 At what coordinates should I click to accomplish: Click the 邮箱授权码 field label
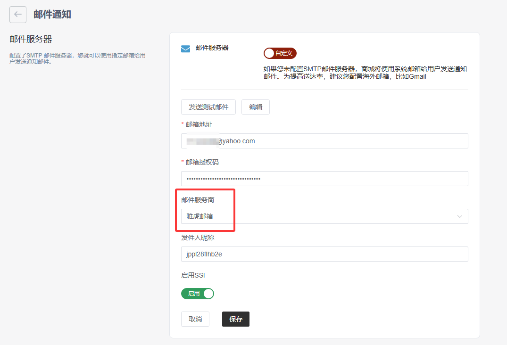coord(202,162)
